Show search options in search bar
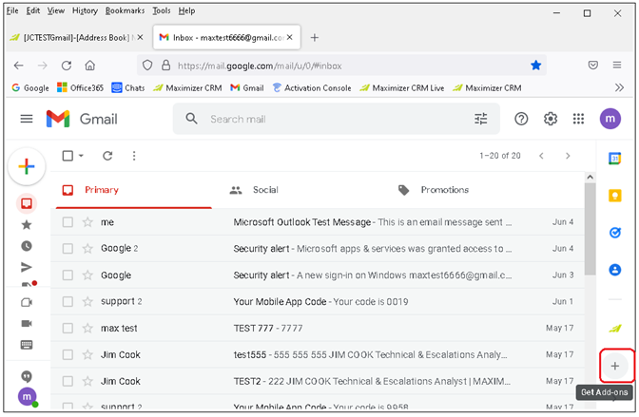639x417 pixels. [x=480, y=119]
